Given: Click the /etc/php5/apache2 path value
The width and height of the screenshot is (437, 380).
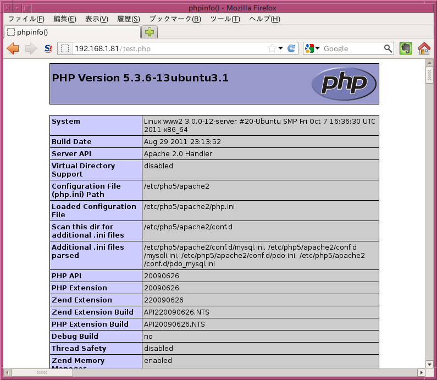Looking at the screenshot, I should [176, 186].
